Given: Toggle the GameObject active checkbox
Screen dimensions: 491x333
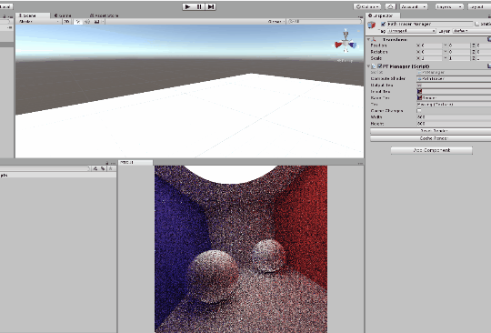Looking at the screenshot, I should [x=383, y=25].
